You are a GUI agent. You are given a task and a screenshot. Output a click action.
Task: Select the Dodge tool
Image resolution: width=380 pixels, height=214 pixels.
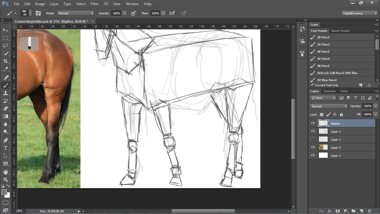[x=6, y=132]
